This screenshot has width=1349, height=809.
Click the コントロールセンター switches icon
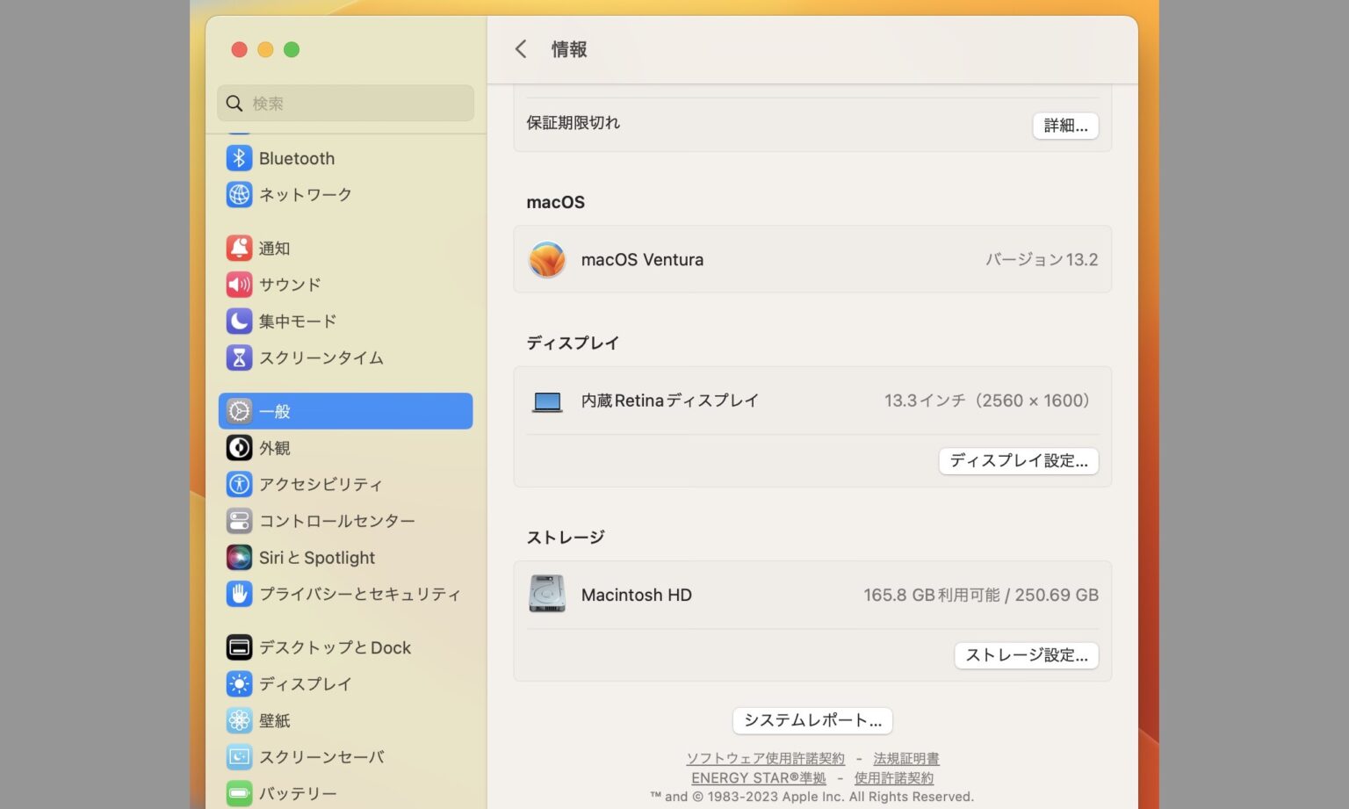click(x=239, y=521)
